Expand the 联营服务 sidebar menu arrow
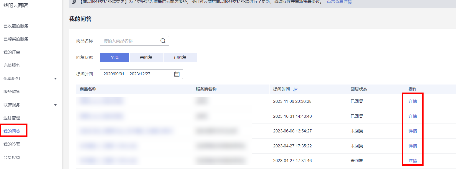This screenshot has width=456, height=169. 55,105
